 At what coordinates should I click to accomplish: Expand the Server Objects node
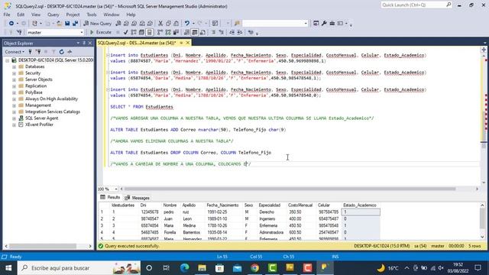pos(14,79)
